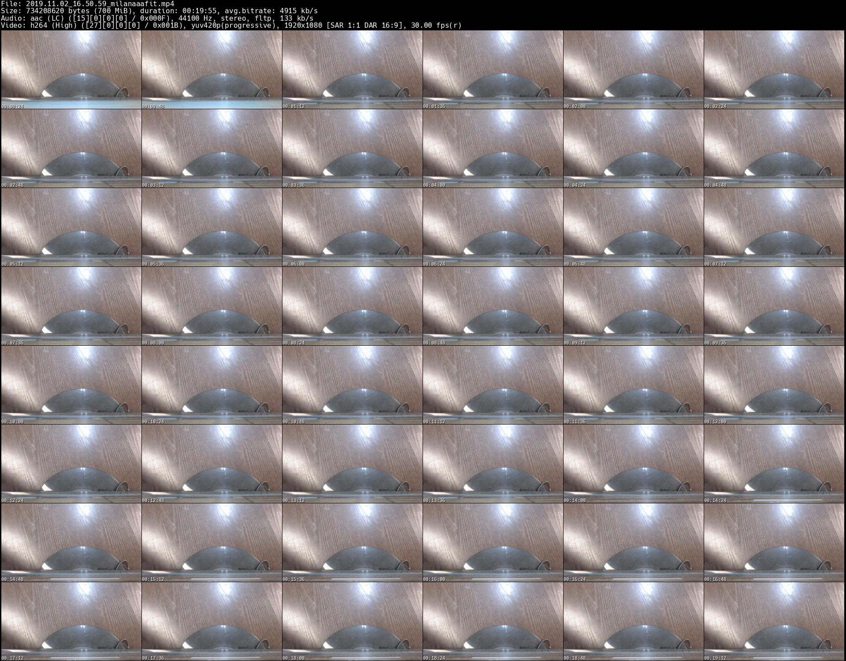Open the frame stamped 00:14:48
This screenshot has width=846, height=661.
tap(71, 543)
